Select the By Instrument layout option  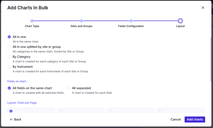[9, 67]
